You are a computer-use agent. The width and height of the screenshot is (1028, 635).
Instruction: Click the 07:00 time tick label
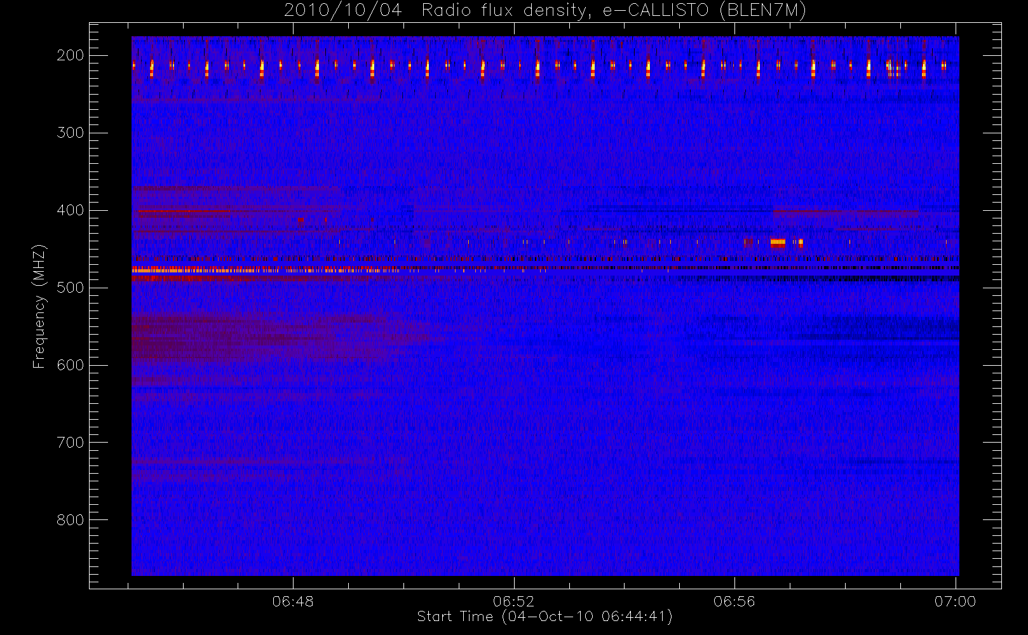click(955, 601)
